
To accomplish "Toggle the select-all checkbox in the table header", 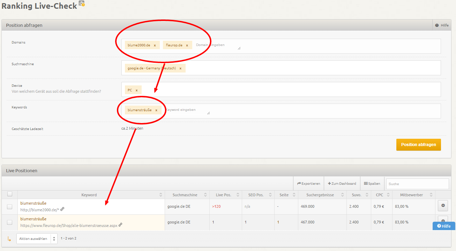I will tap(10, 194).
